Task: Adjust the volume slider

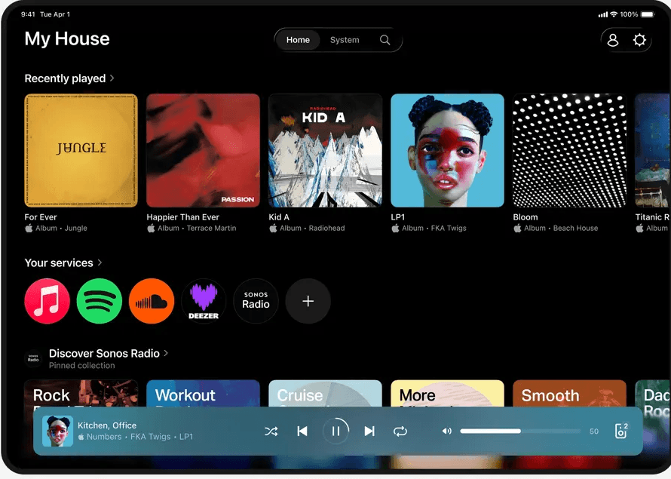Action: point(520,431)
